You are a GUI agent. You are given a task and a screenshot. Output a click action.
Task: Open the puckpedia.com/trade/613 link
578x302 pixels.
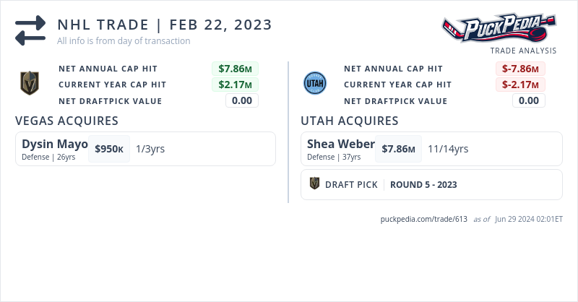pos(423,219)
